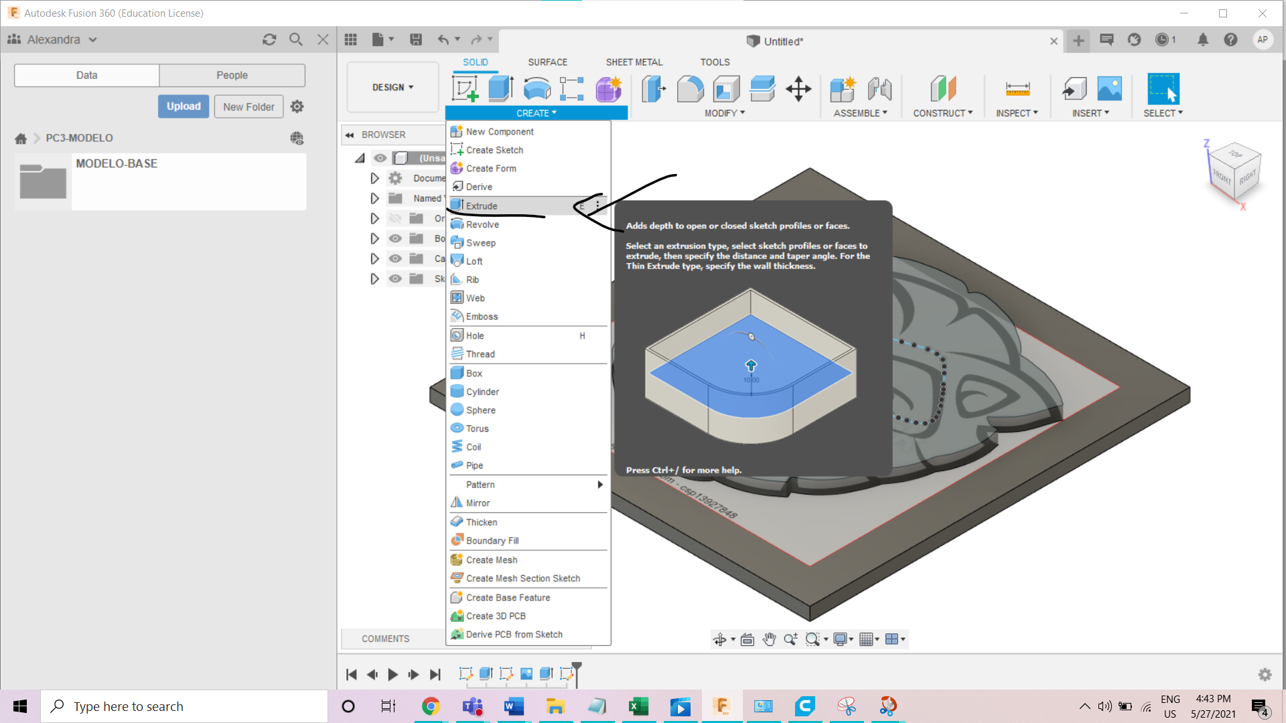Open the Offset Plane construct tool
This screenshot has height=723, width=1286.
tap(943, 89)
